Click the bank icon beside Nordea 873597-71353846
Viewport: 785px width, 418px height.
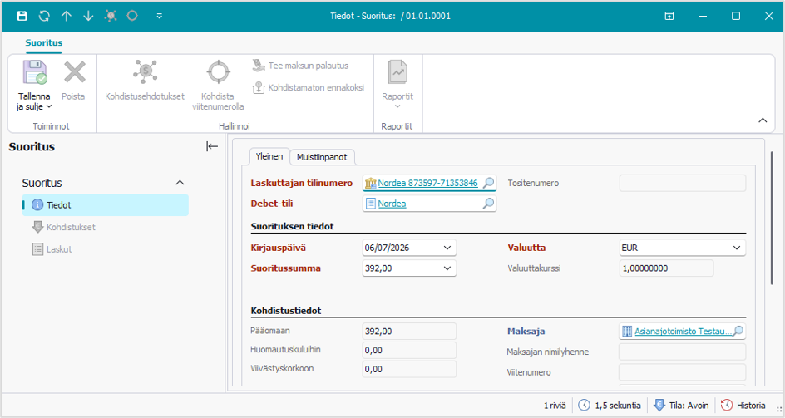pos(371,183)
